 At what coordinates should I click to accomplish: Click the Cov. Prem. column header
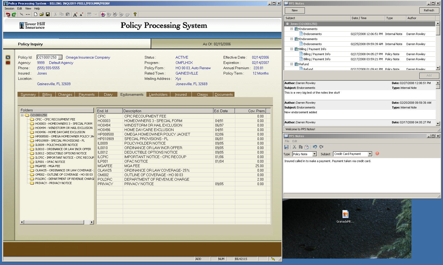click(x=250, y=111)
